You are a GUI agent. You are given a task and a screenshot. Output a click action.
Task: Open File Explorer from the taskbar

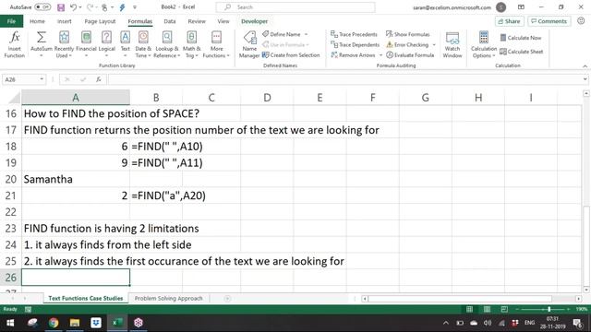[75, 323]
